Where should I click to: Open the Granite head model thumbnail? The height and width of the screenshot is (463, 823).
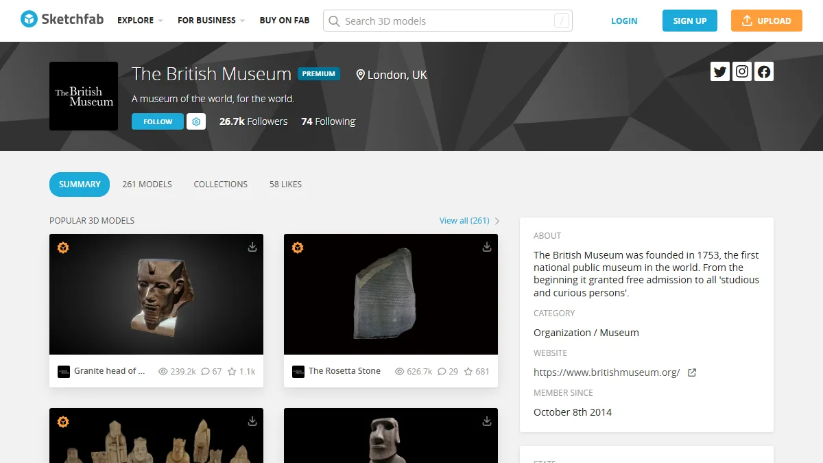pos(156,294)
